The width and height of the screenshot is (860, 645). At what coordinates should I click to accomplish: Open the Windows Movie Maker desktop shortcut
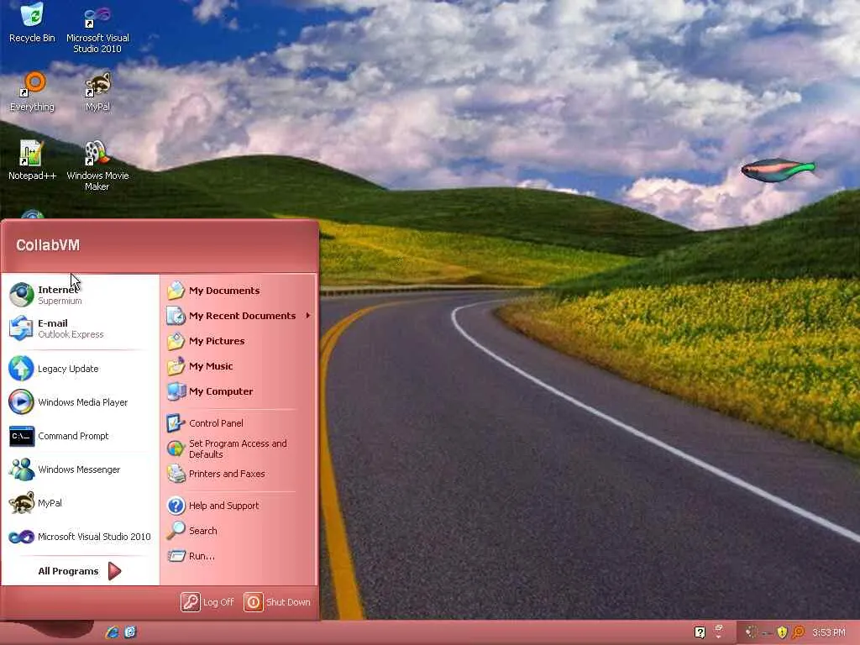(97, 165)
